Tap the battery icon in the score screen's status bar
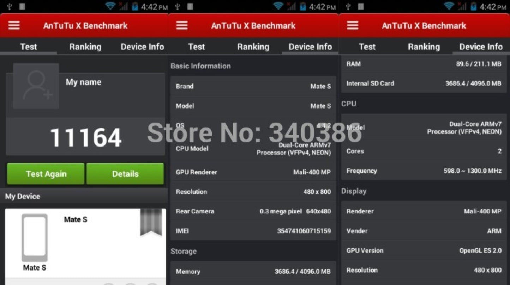Viewport: 510px width, 285px height. point(135,7)
